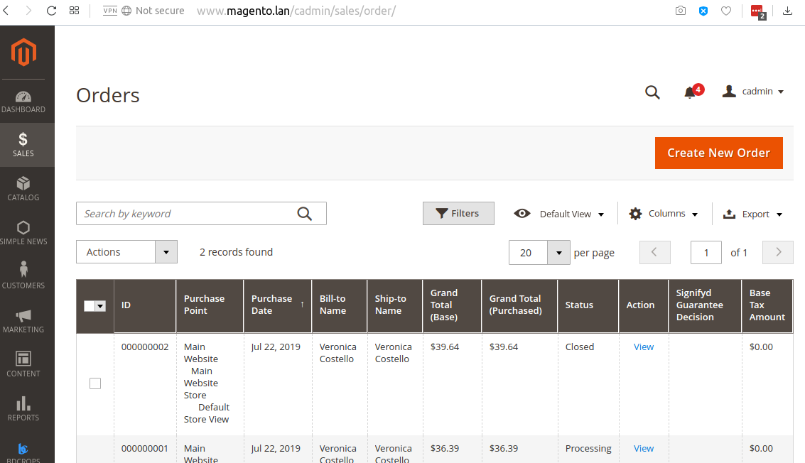Sort by Purchase Point column header
Image resolution: width=805 pixels, height=463 pixels.
coord(210,305)
